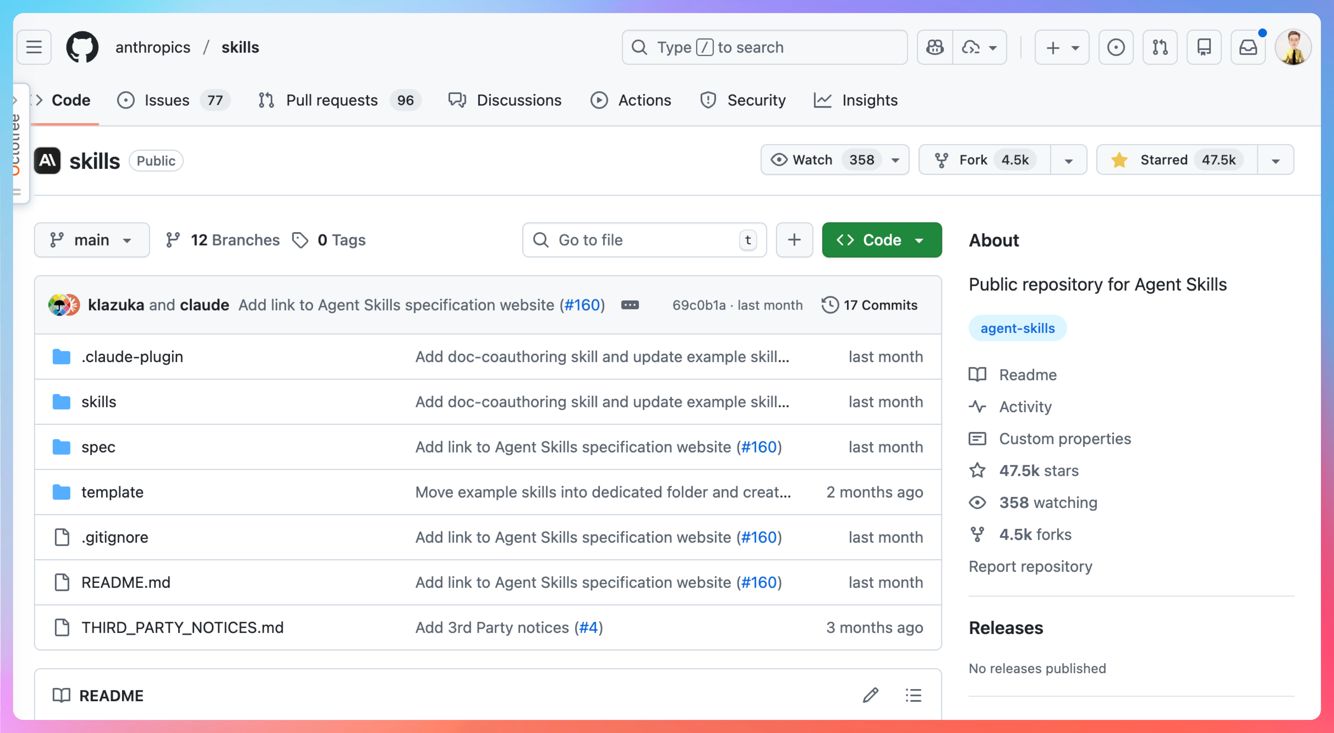The image size is (1334, 733).
Task: Edit README using the pencil icon
Action: pos(870,695)
